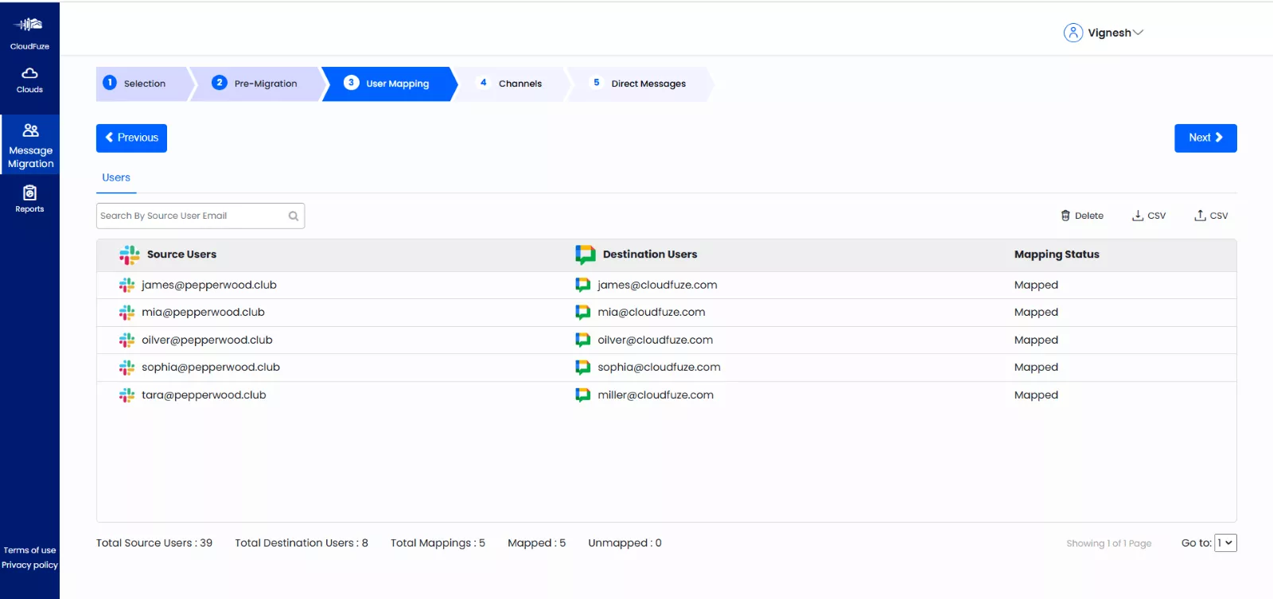The height and width of the screenshot is (599, 1273).
Task: Open the CloudFuze logo home
Action: [x=29, y=33]
